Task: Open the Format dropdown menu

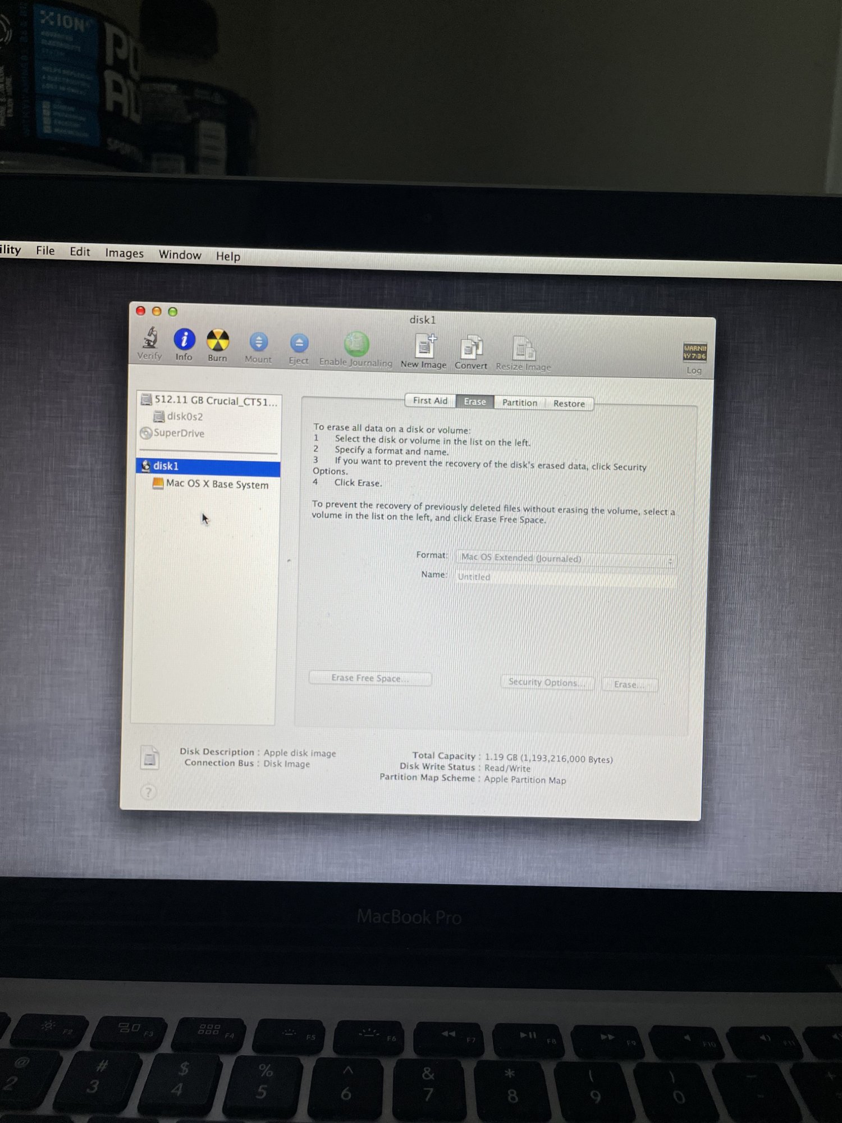Action: tap(565, 558)
